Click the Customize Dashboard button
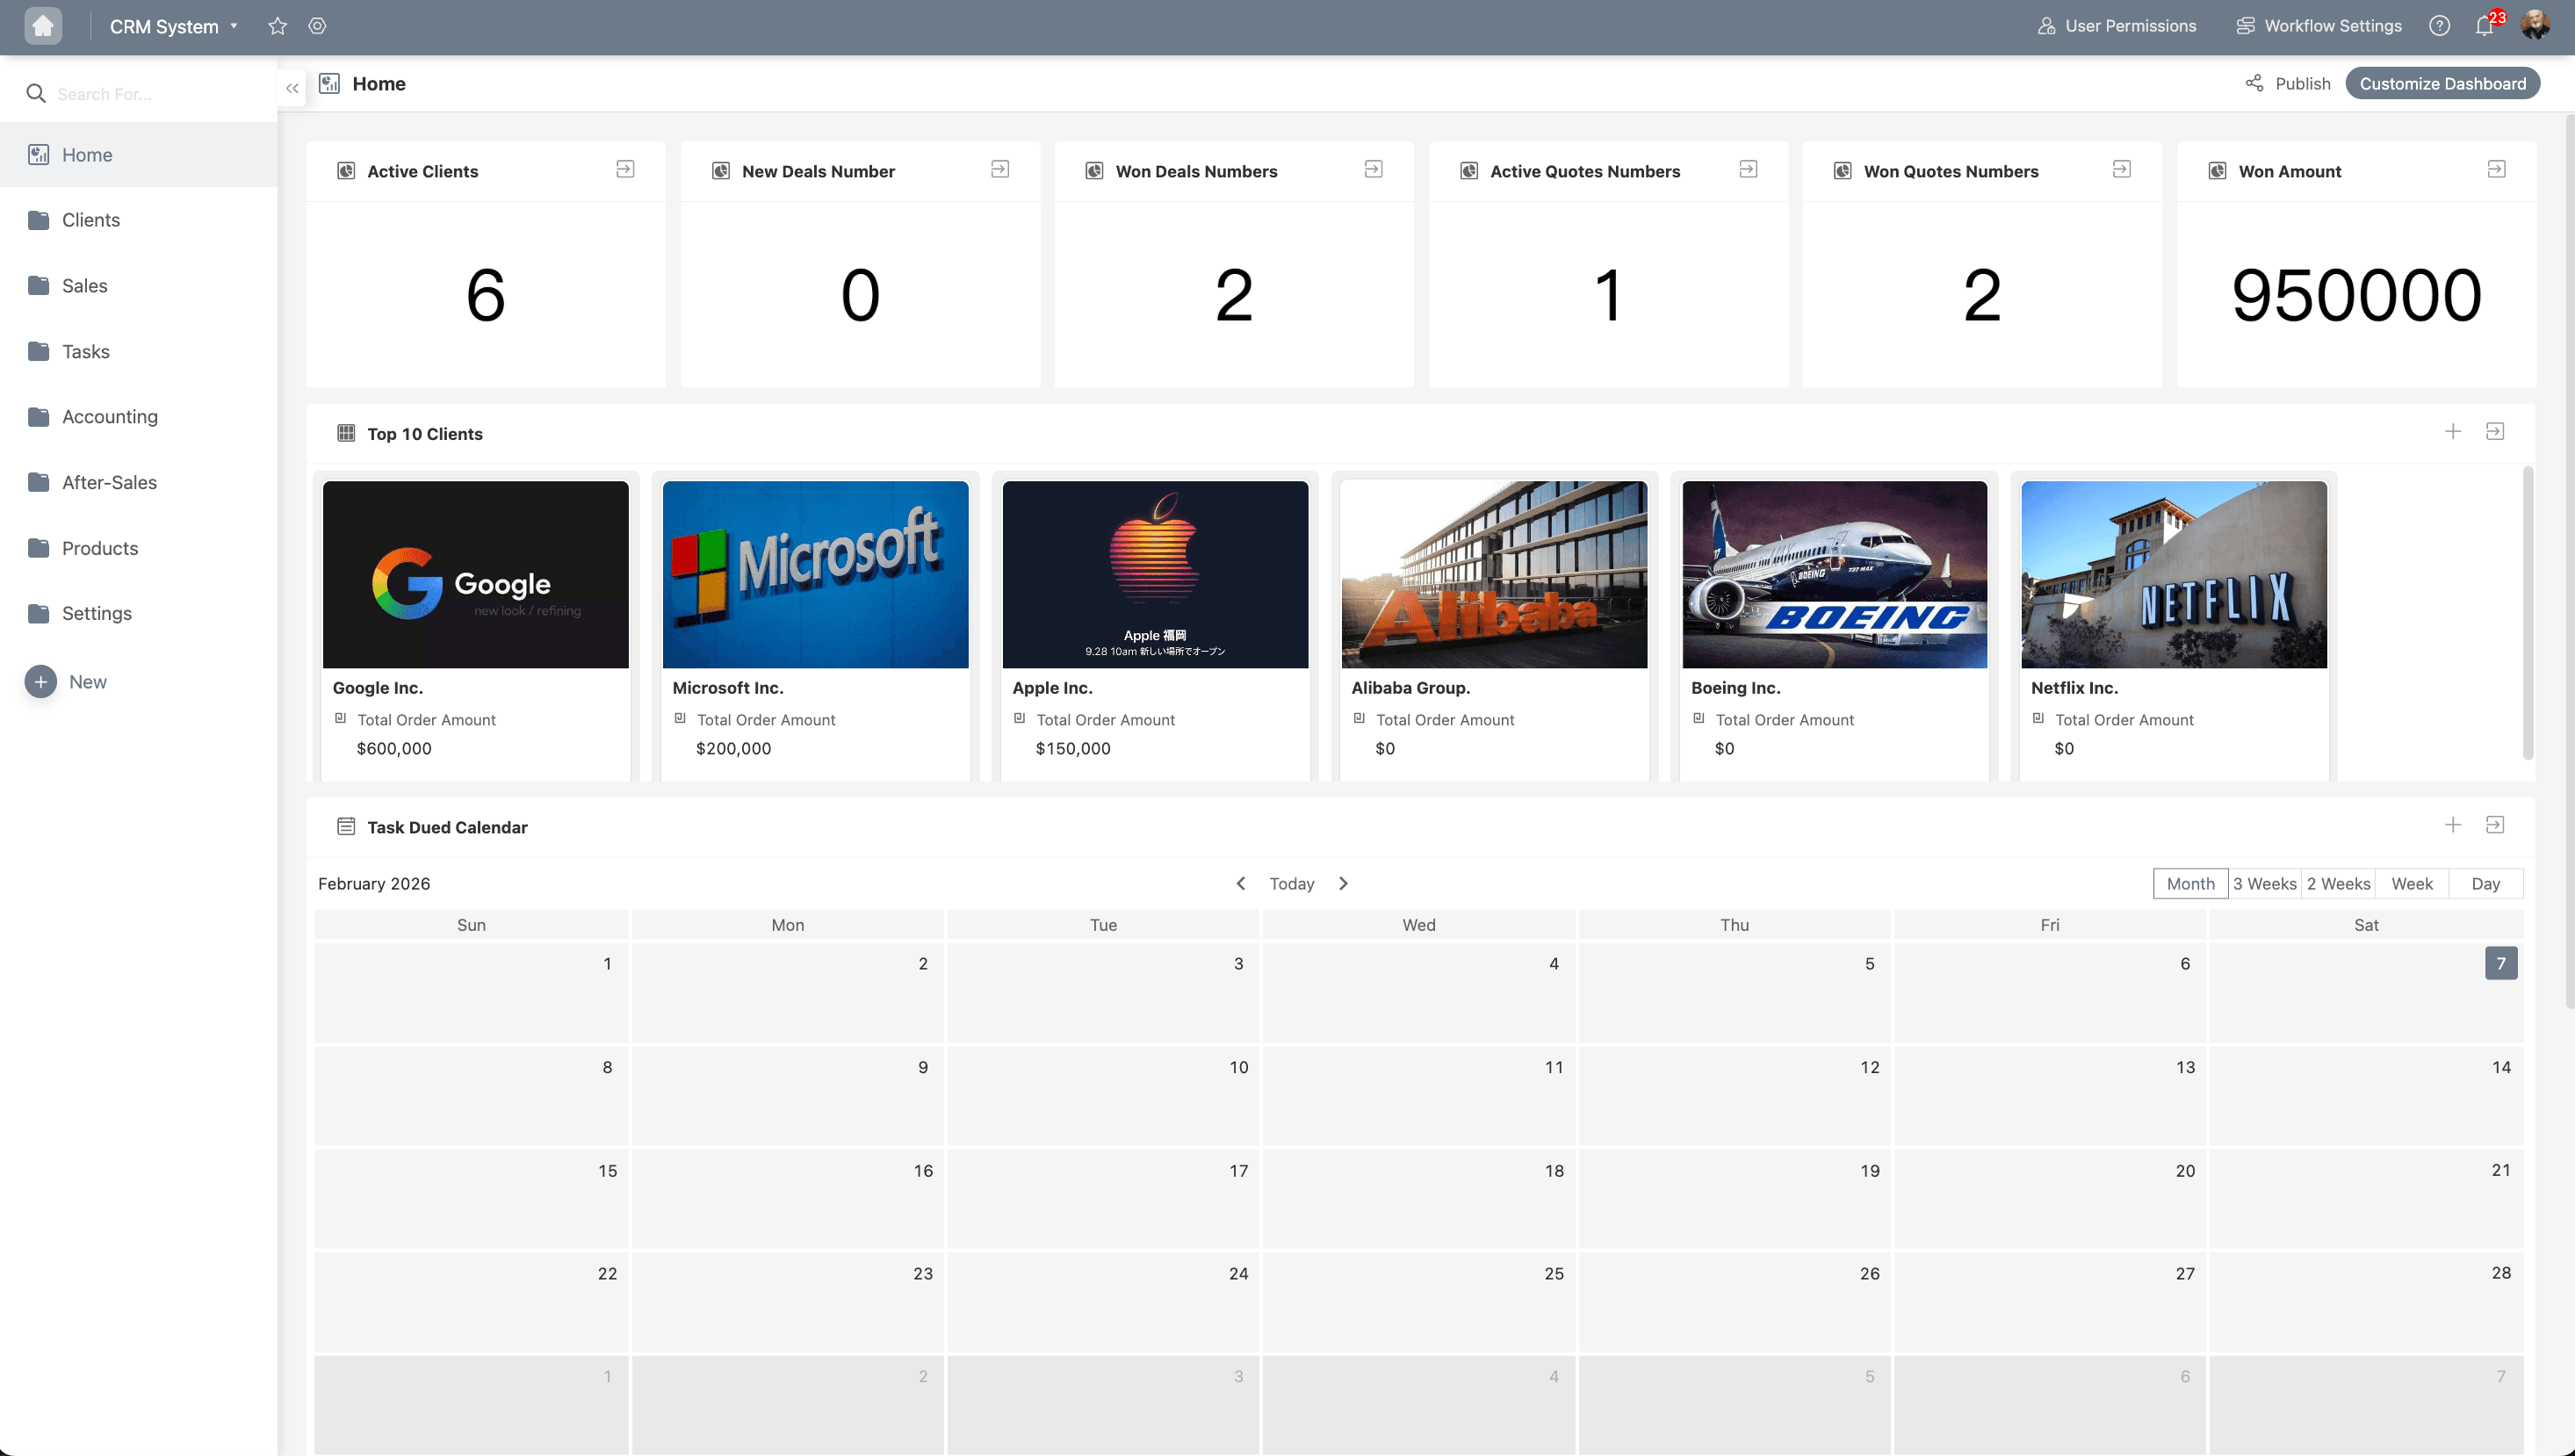The height and width of the screenshot is (1456, 2575). pyautogui.click(x=2442, y=84)
